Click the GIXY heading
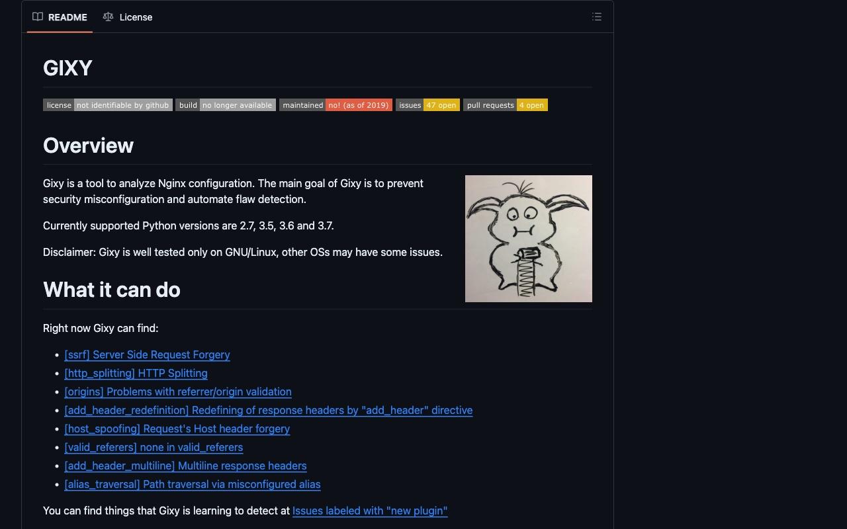Viewport: 847px width, 529px height. pyautogui.click(x=67, y=68)
